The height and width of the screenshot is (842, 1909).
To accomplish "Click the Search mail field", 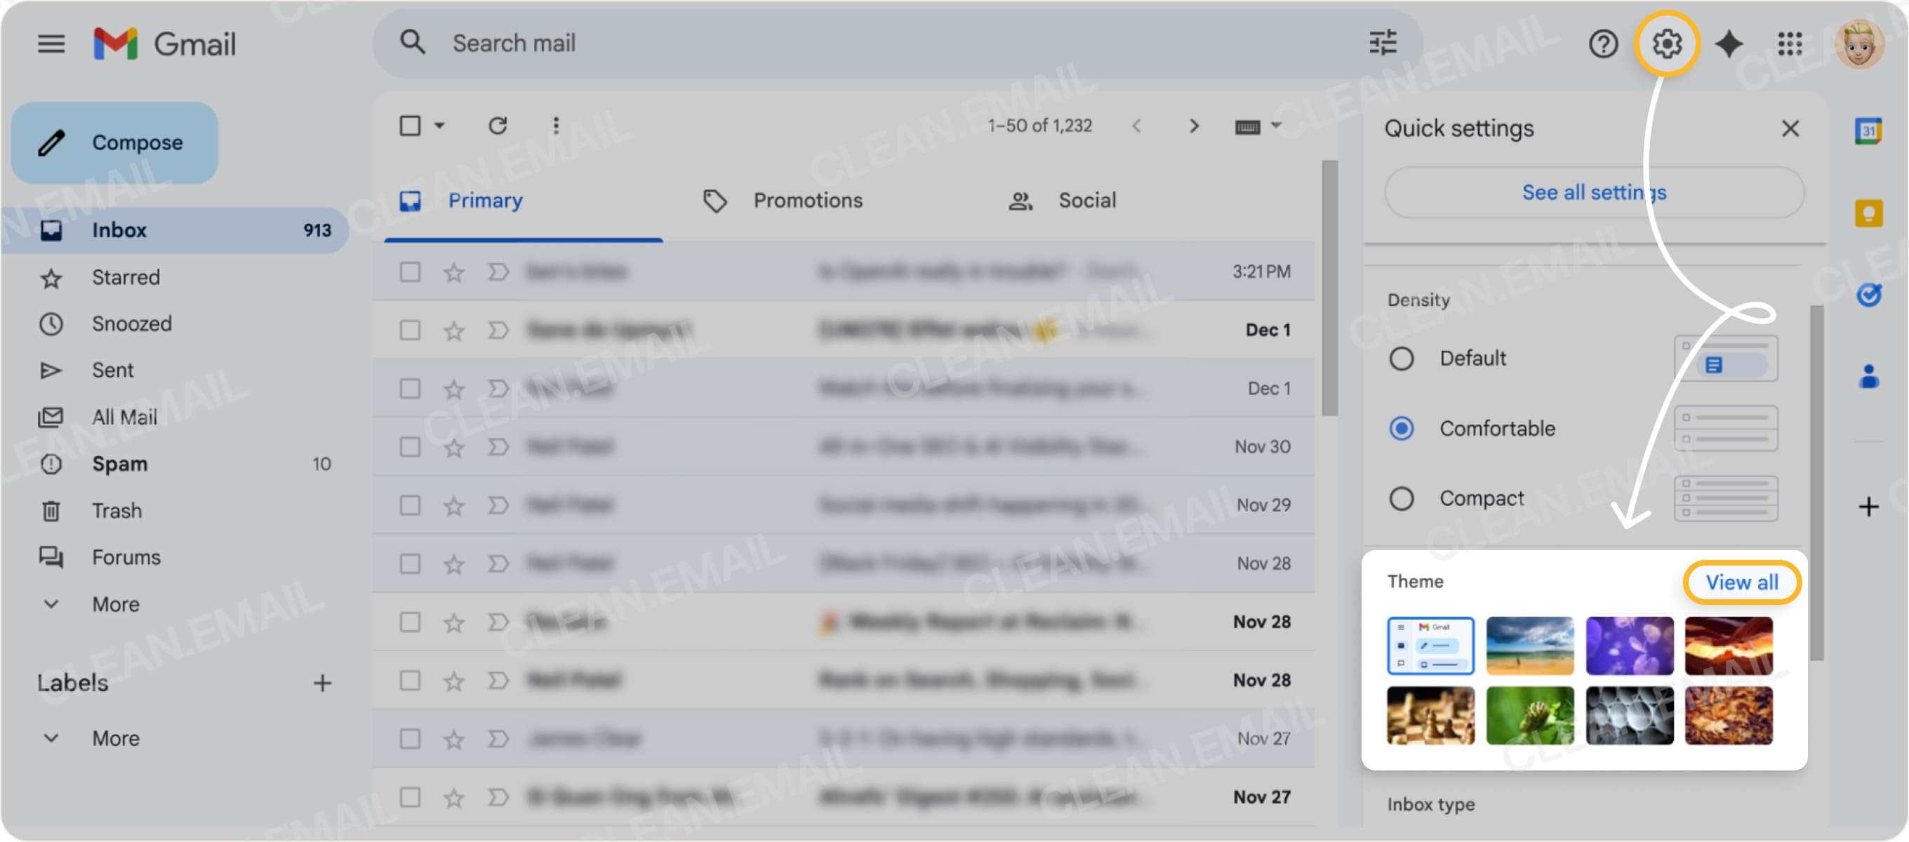I will pos(897,43).
